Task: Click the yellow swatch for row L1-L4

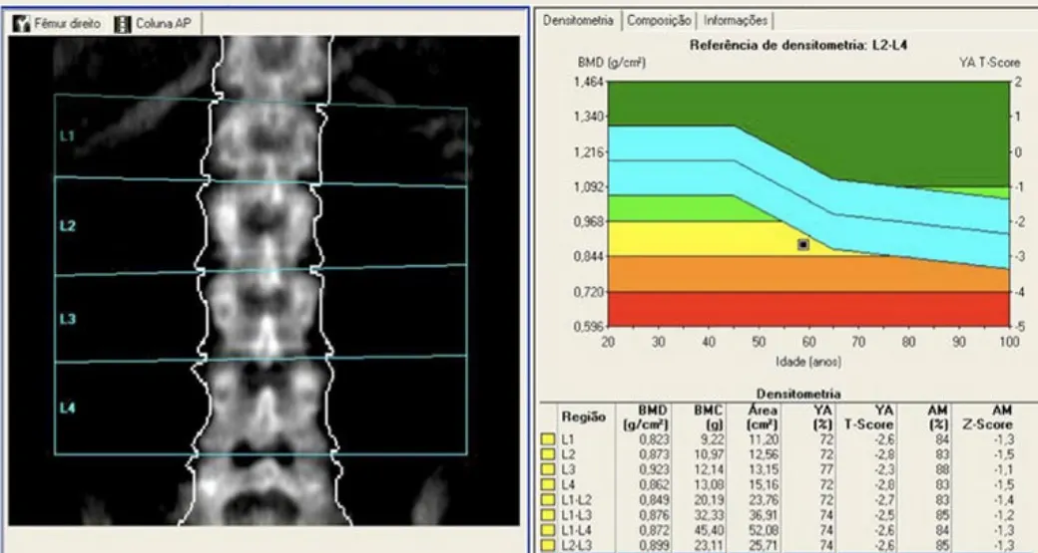Action: [x=548, y=530]
